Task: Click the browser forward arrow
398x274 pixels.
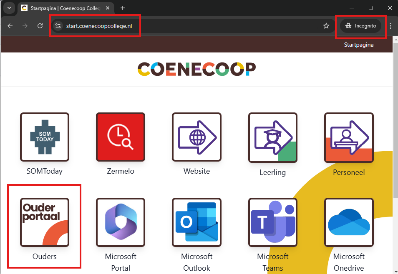Action: point(25,26)
